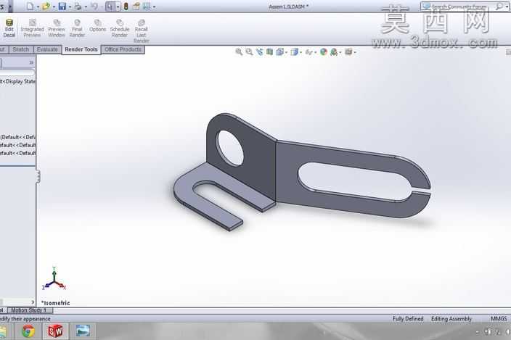511x340 pixels.
Task: Click the Apply Scene icon
Action: click(x=334, y=51)
